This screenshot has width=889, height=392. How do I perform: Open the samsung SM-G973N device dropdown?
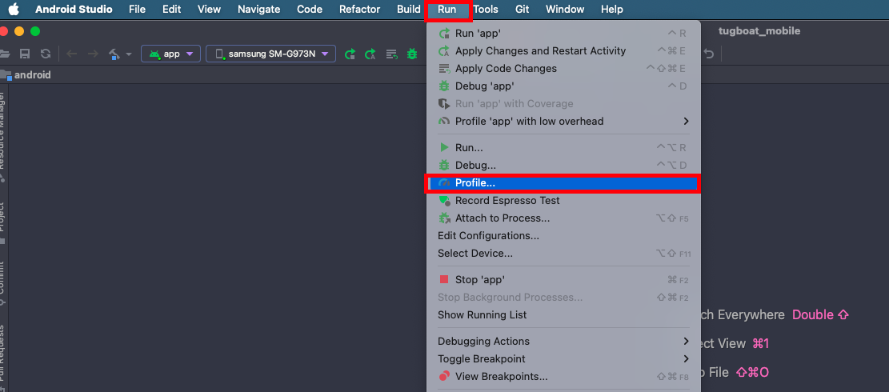pyautogui.click(x=271, y=54)
